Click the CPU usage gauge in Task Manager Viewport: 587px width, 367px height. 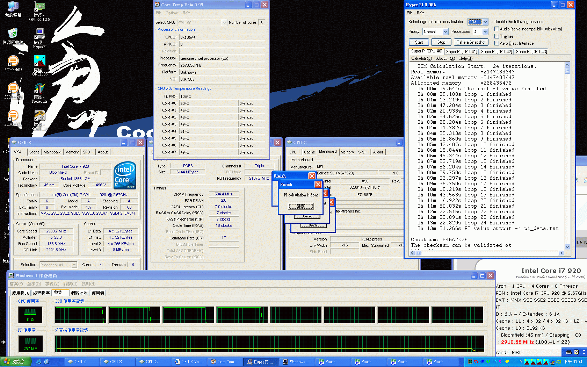[30, 315]
